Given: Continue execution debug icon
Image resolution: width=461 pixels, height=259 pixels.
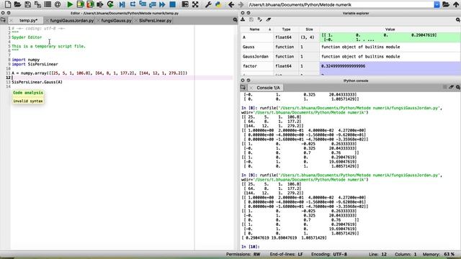Looking at the screenshot, I should [162, 4].
